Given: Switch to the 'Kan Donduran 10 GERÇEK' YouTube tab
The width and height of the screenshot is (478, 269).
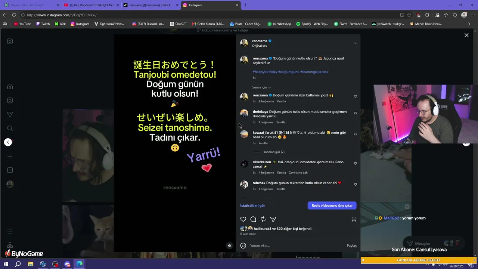Looking at the screenshot, I should [91, 5].
